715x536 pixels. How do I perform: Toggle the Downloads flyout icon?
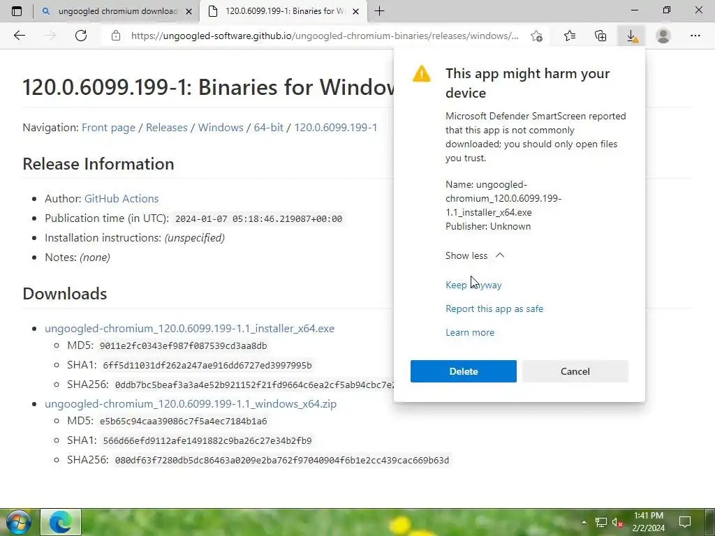point(631,36)
